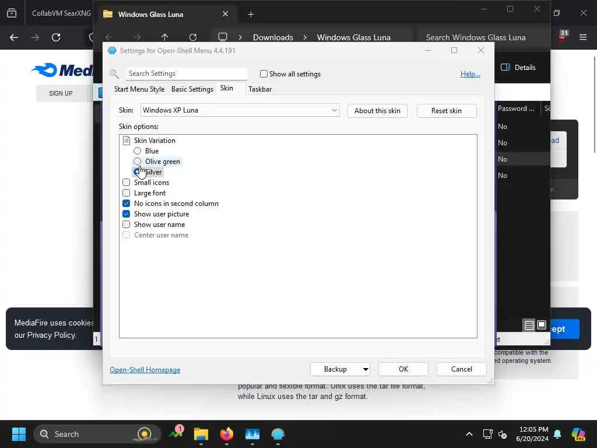The height and width of the screenshot is (448, 597).
Task: Open the Open-Shell Homepage link
Action: tap(145, 370)
